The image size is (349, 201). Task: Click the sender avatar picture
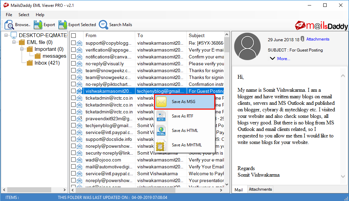[247, 46]
